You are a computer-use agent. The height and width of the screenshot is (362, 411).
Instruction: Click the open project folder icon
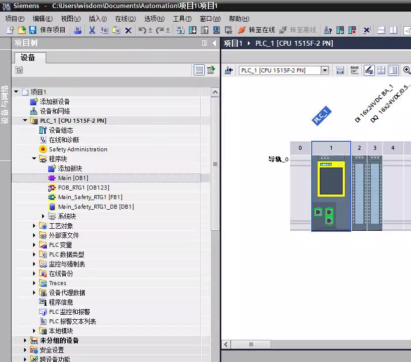click(22, 30)
